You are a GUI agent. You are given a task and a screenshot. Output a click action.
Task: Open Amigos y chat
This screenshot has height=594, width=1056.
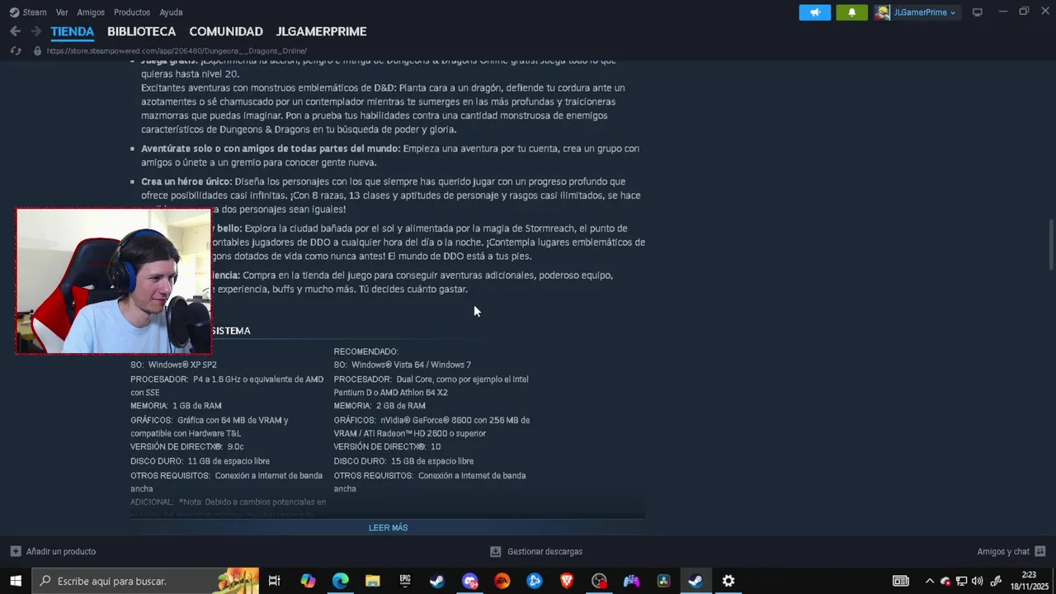[1003, 552]
